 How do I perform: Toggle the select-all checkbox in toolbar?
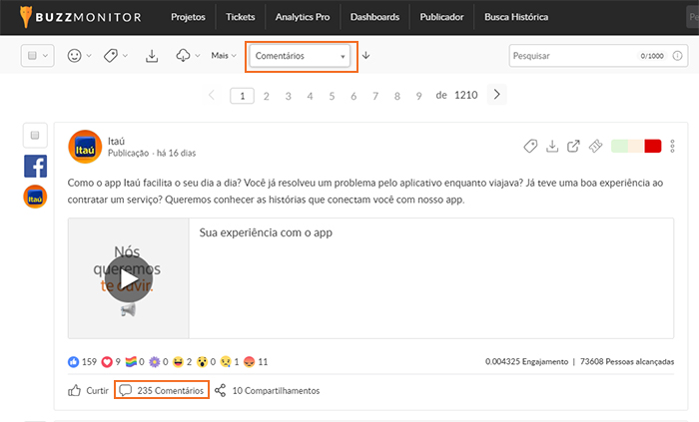pos(33,56)
